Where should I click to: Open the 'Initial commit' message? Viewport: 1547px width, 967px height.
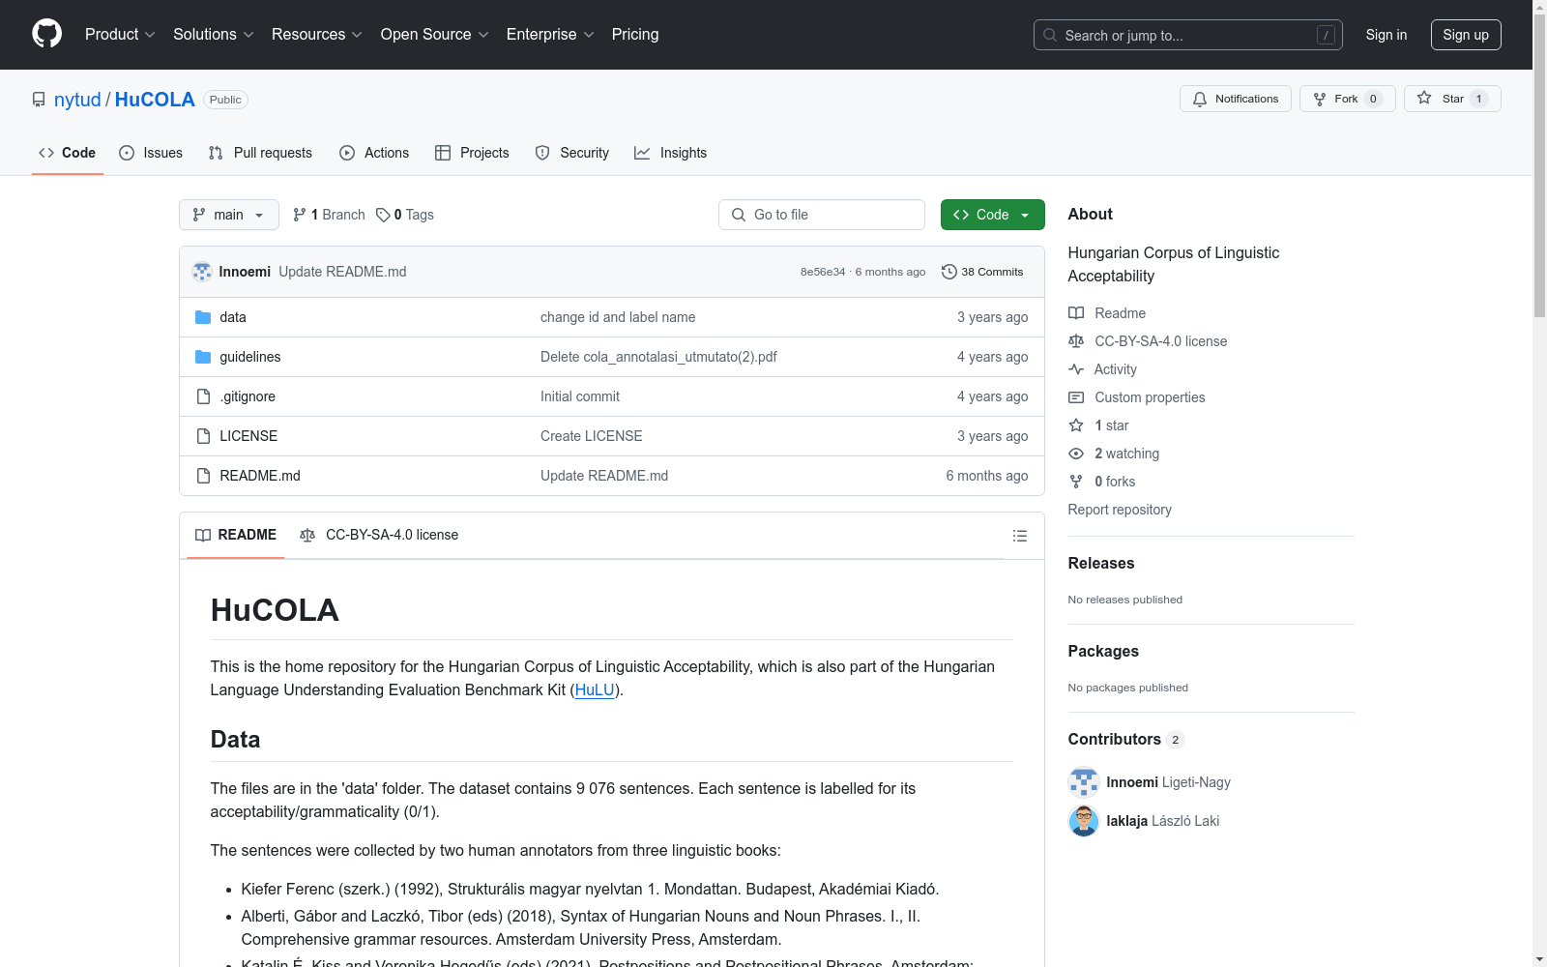coord(580,396)
